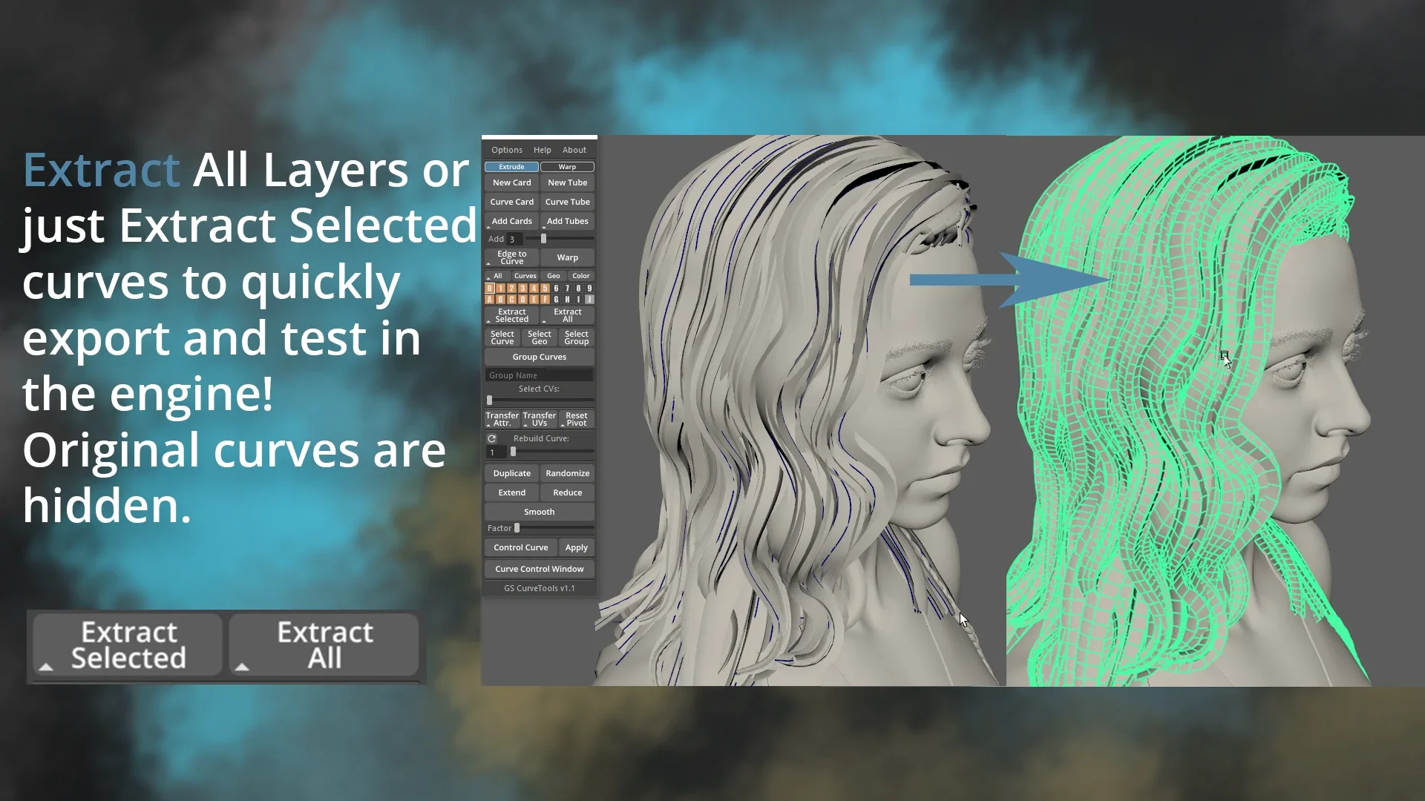Click the Reset Pivot button
Image resolution: width=1425 pixels, height=801 pixels.
tap(575, 418)
